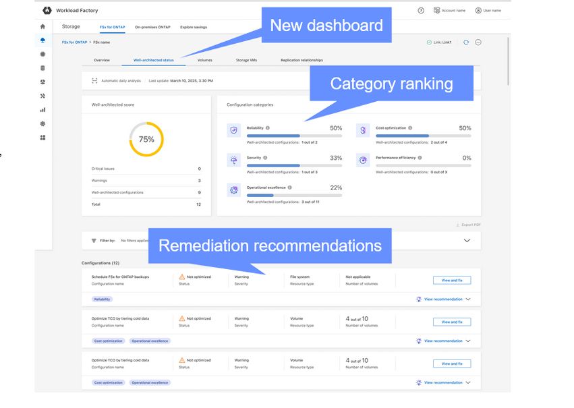Open the Explore savings tab
574x408 pixels.
click(x=194, y=27)
